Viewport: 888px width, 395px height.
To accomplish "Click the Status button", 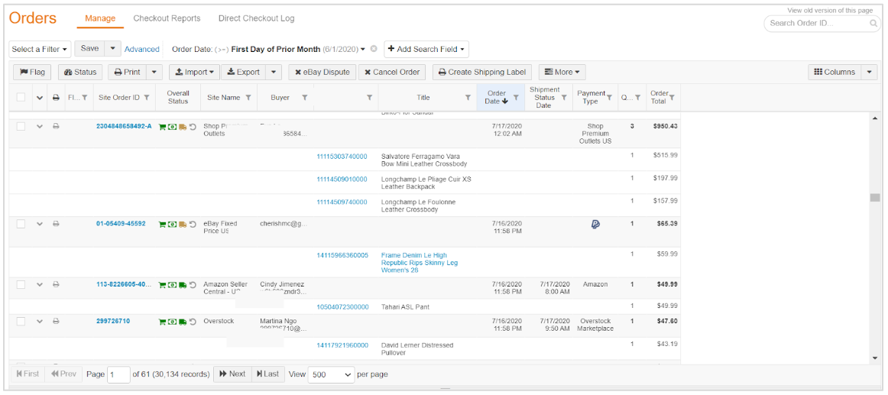I will tap(80, 72).
